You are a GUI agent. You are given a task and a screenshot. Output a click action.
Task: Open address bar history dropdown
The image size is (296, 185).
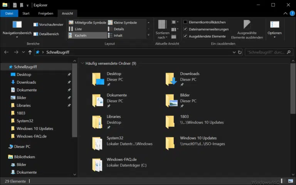tap(234, 52)
